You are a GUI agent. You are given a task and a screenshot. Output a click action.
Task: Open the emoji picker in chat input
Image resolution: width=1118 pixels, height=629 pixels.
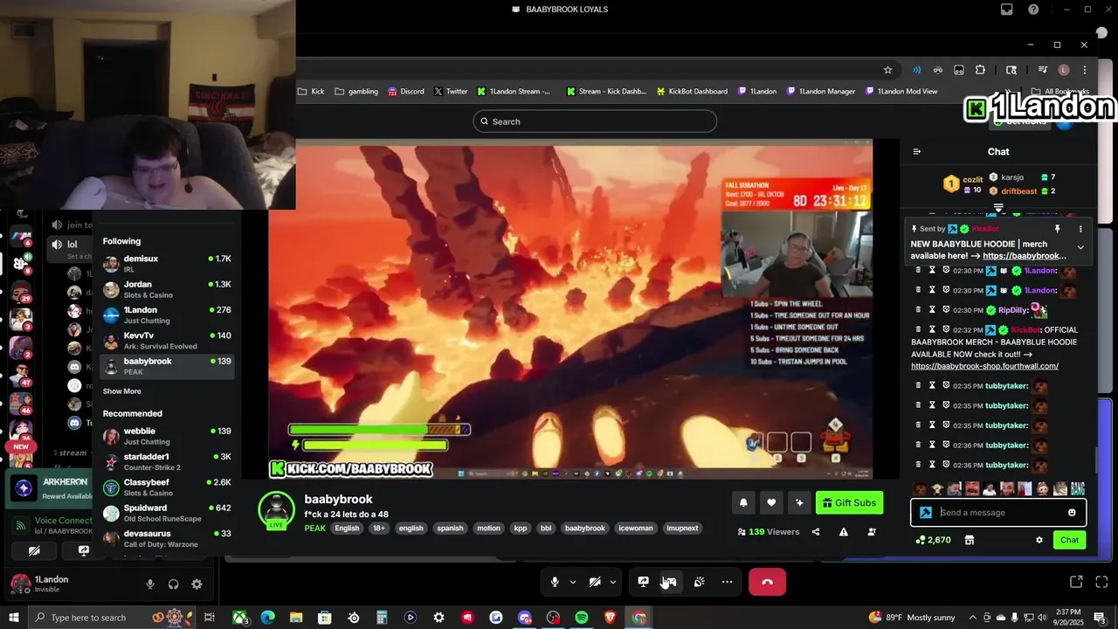click(x=1072, y=513)
